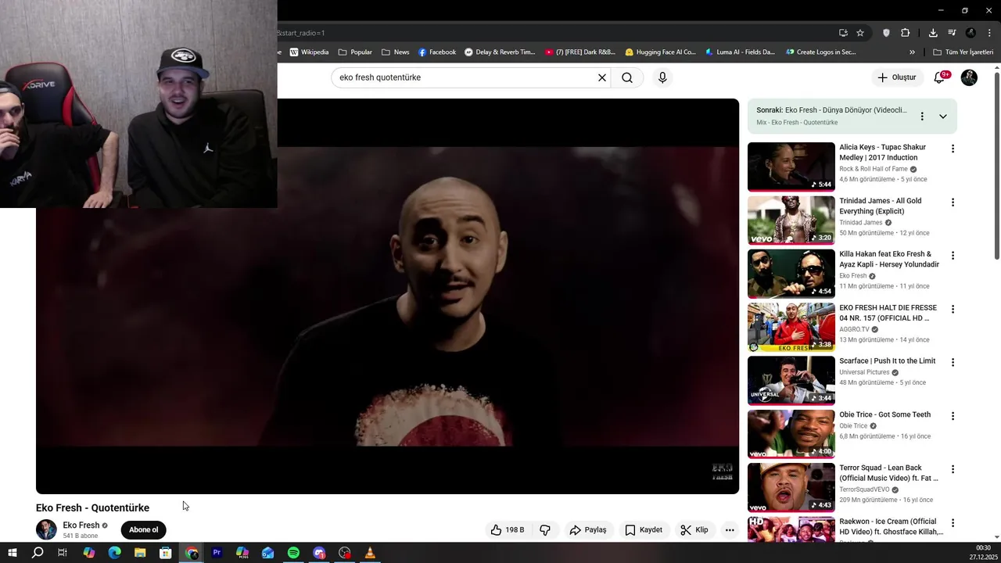This screenshot has width=1001, height=563.
Task: Open Task View in taskbar
Action: 63,553
